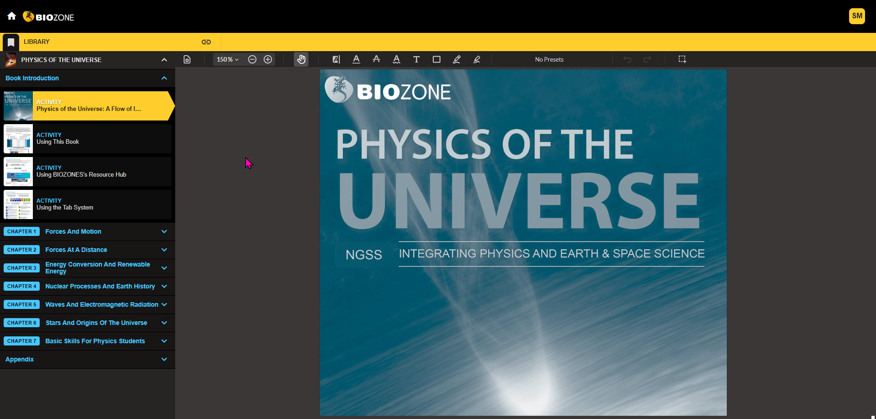
Task: Click the Universe cover thumbnail in sidebar
Action: click(x=18, y=106)
